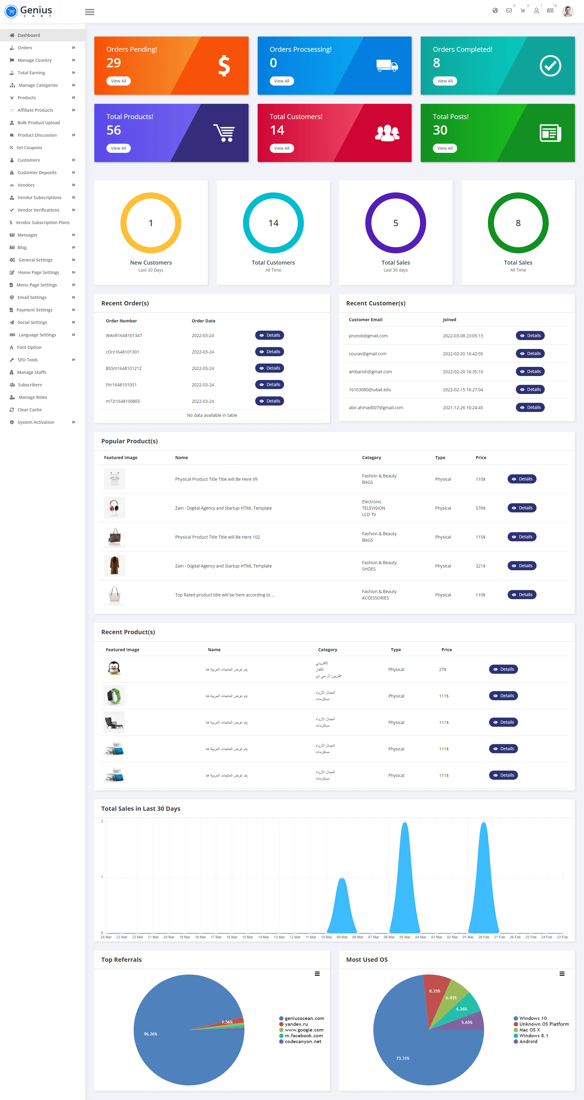
Task: Click the hamburger sidebar toggle icon
Action: (90, 12)
